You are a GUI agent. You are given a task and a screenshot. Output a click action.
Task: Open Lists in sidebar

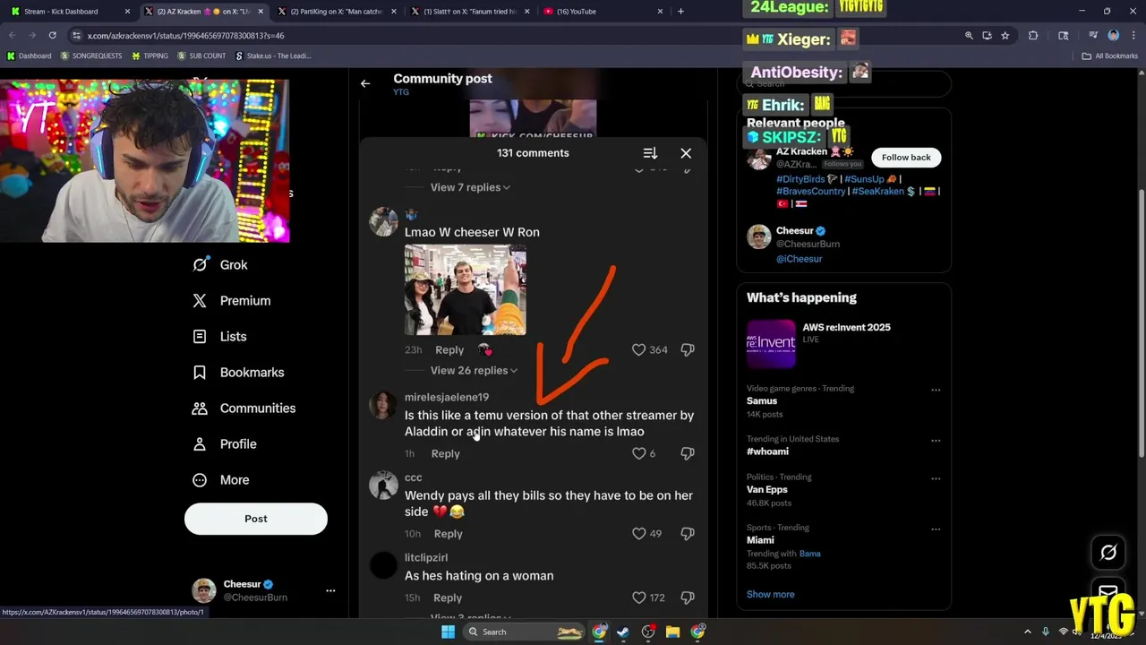pyautogui.click(x=219, y=336)
